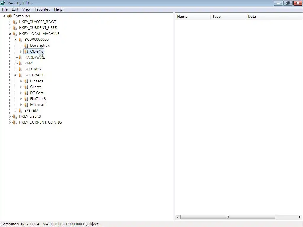Screen dimensions: 303x227
Task: Collapse the Computer root node
Action: click(x=4, y=16)
